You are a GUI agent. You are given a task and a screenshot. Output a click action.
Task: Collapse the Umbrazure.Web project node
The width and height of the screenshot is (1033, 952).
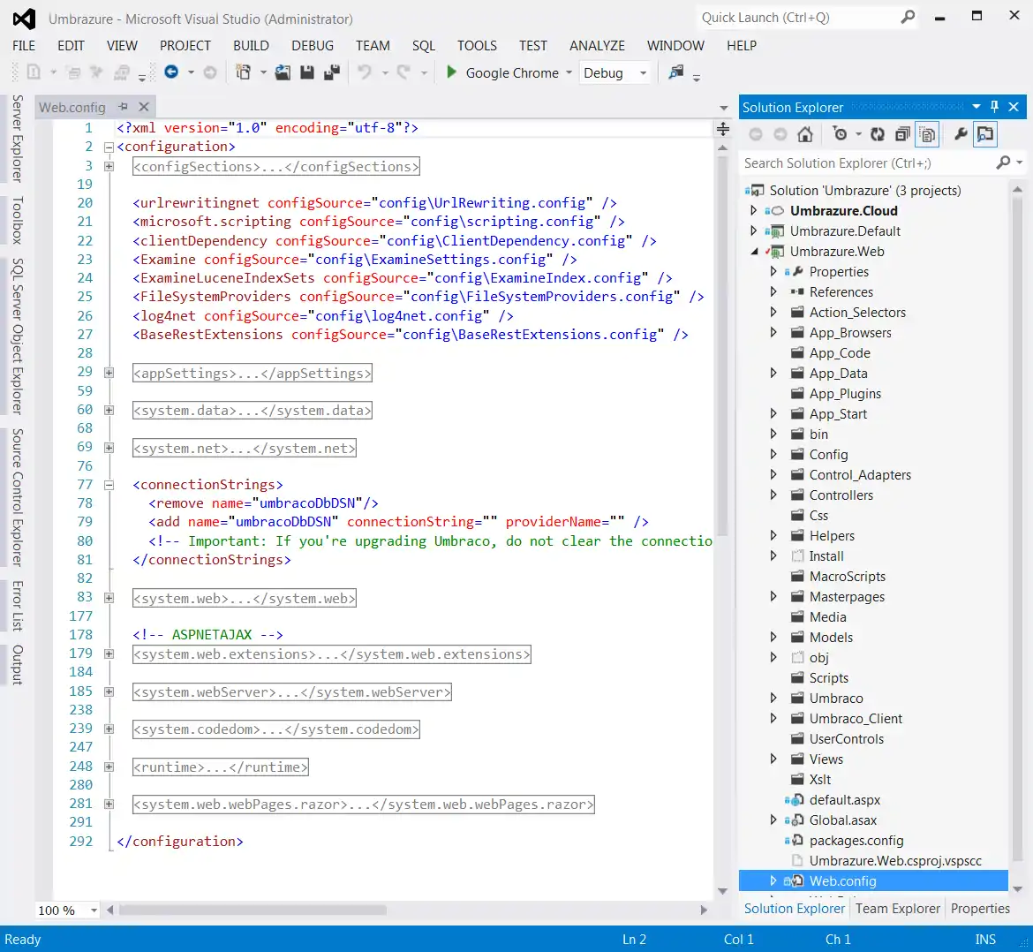pyautogui.click(x=754, y=252)
